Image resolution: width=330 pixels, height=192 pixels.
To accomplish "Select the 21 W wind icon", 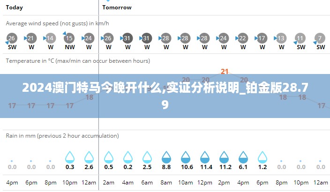I will (31, 38).
